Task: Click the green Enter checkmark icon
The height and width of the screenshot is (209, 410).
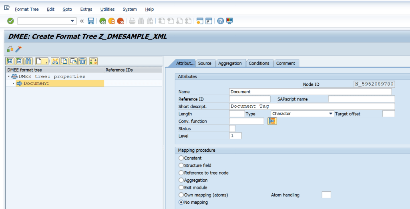Action: (x=10, y=21)
